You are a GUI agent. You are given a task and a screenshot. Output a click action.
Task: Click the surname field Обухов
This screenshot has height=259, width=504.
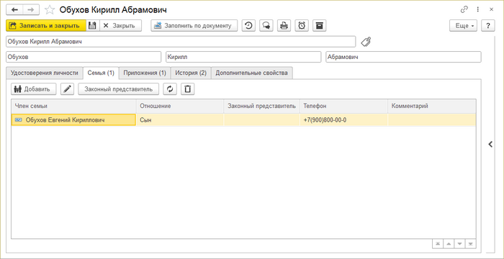pyautogui.click(x=84, y=58)
